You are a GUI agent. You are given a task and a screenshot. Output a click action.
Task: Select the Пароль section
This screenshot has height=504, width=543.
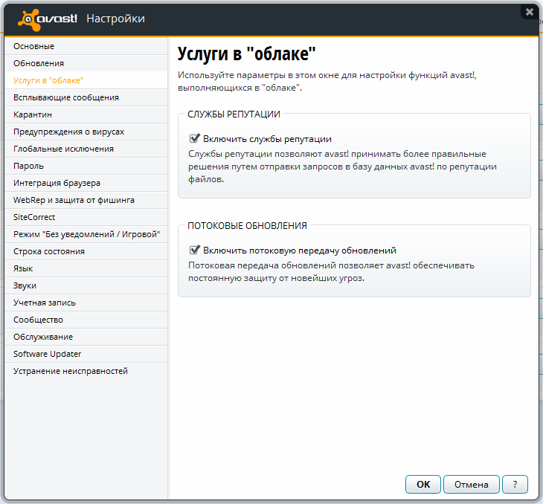click(x=86, y=166)
